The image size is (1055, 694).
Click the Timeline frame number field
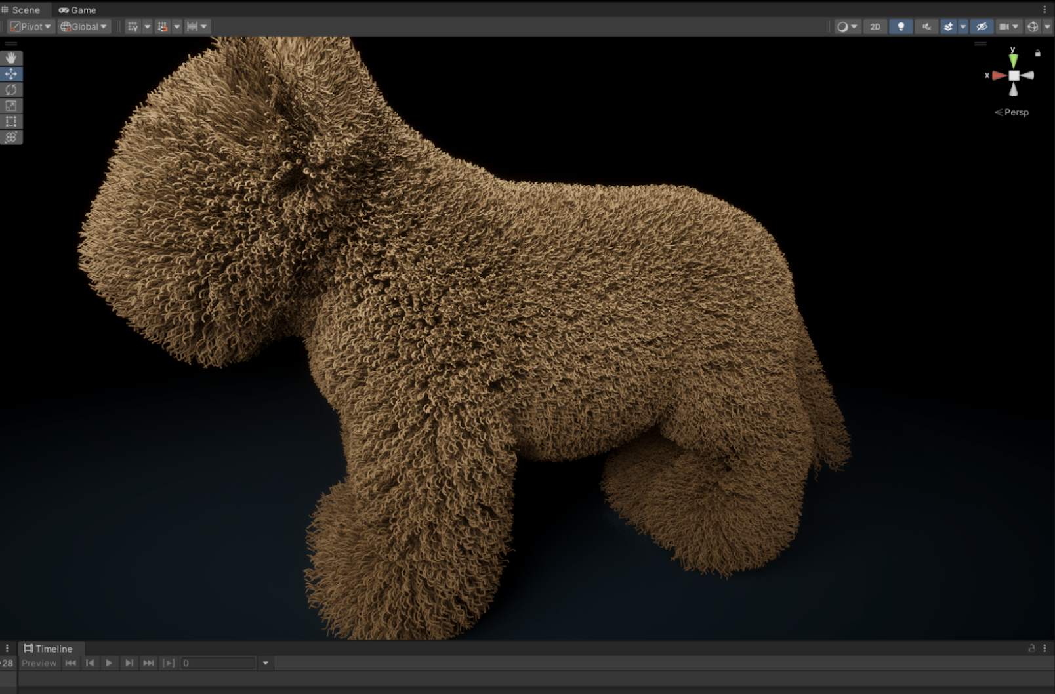pyautogui.click(x=217, y=663)
